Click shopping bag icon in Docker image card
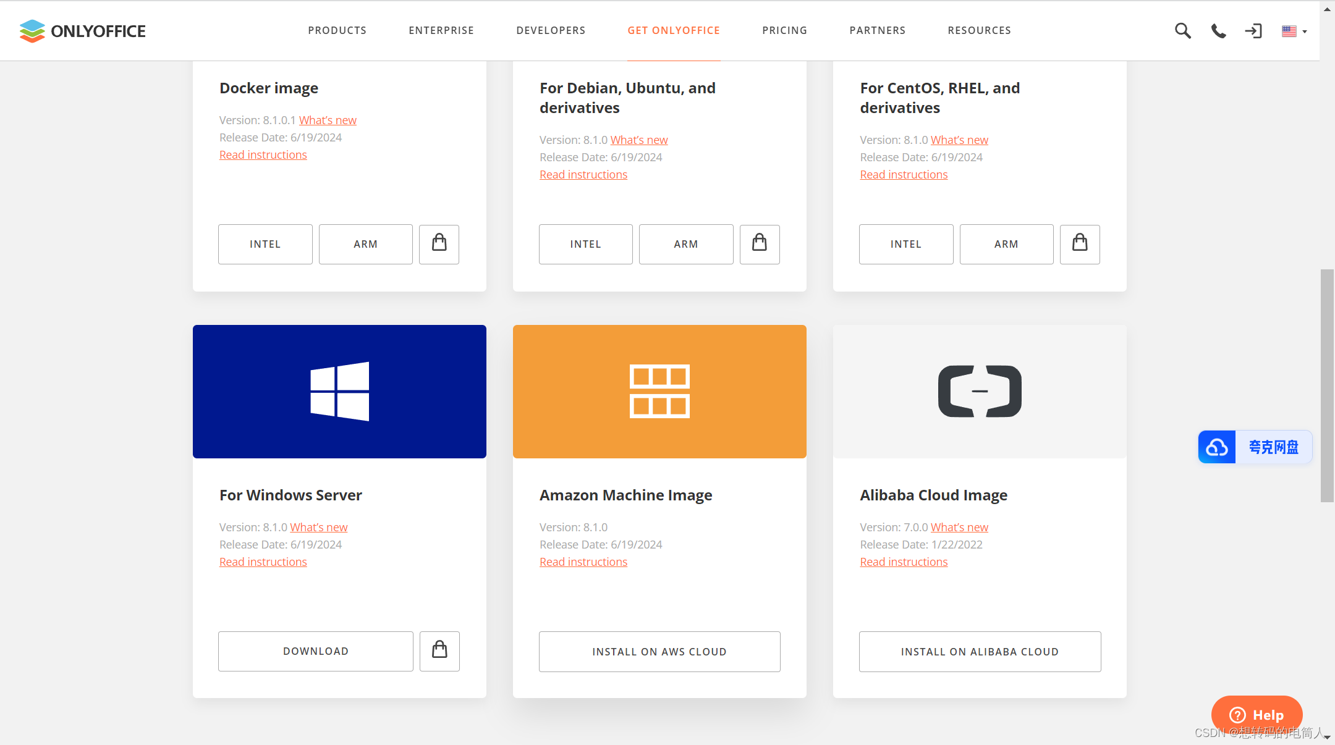This screenshot has height=745, width=1335. (439, 244)
